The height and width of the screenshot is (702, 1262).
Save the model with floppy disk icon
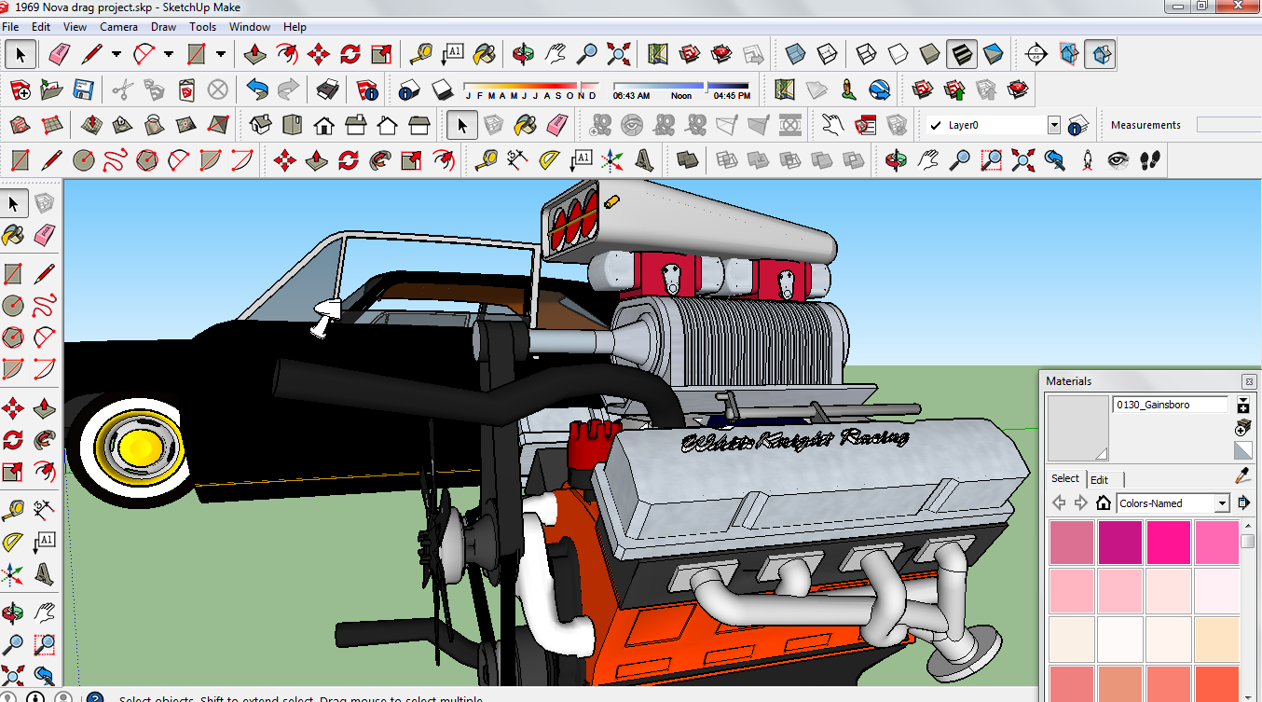pyautogui.click(x=83, y=89)
